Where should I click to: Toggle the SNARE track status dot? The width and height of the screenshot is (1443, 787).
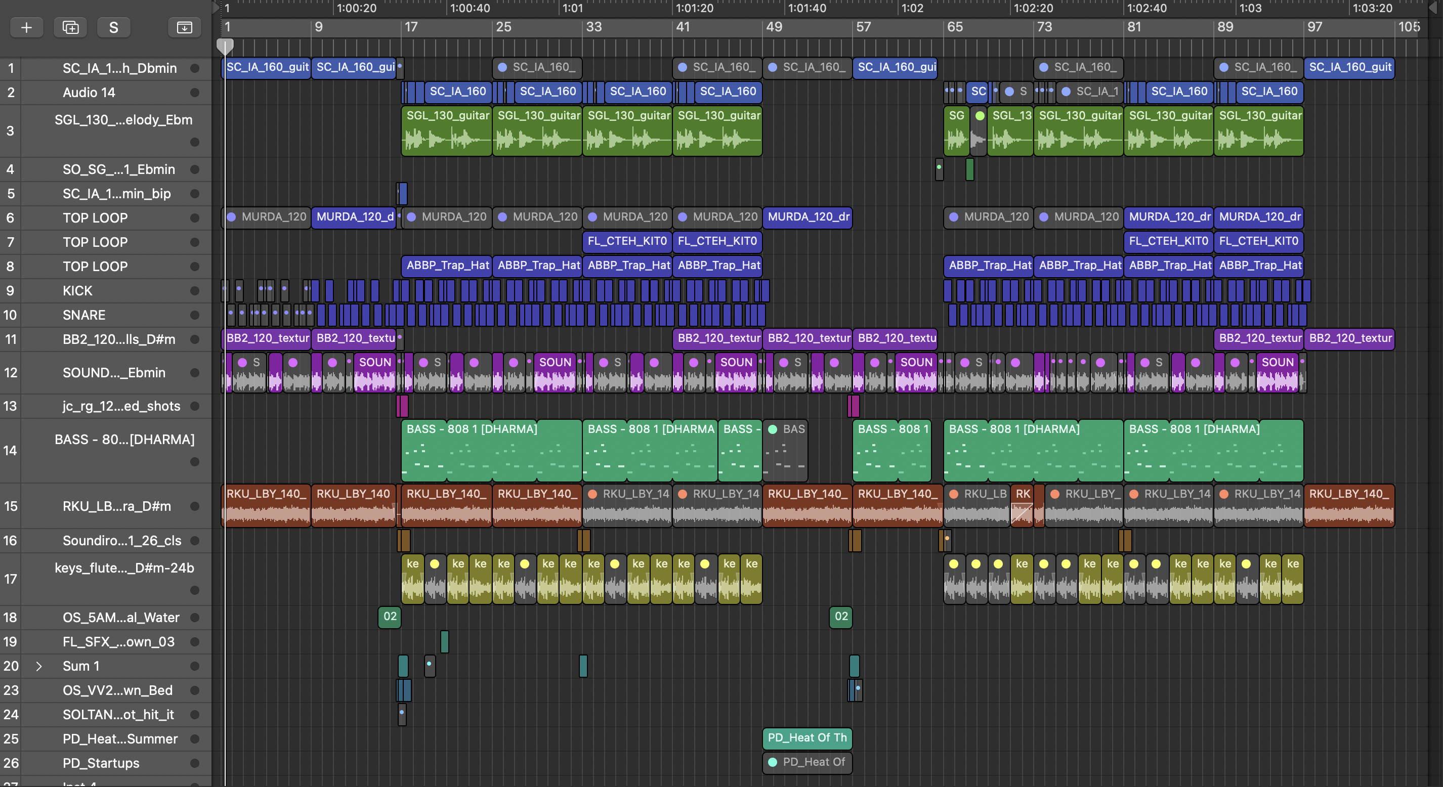(195, 316)
